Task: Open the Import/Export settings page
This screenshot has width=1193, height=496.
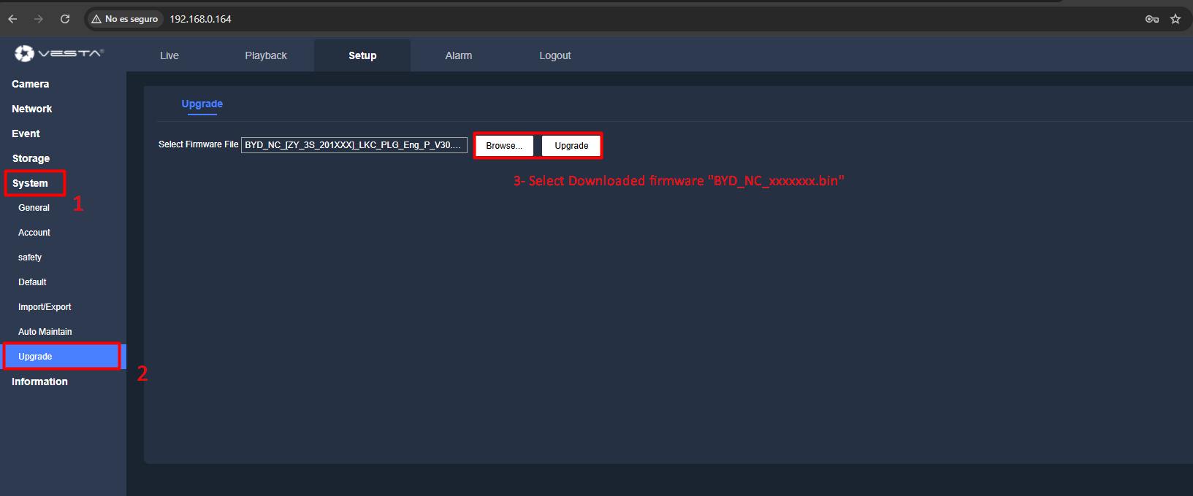Action: coord(45,307)
